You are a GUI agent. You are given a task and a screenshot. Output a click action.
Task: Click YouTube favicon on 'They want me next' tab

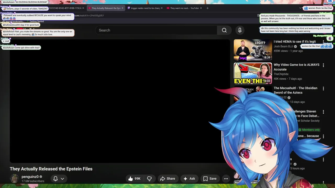168,8
